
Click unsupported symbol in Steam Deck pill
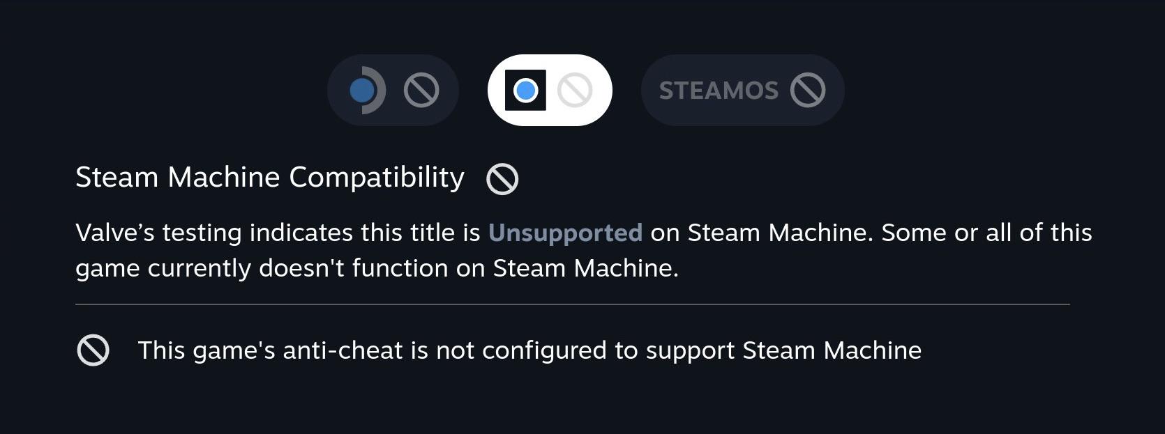point(421,91)
